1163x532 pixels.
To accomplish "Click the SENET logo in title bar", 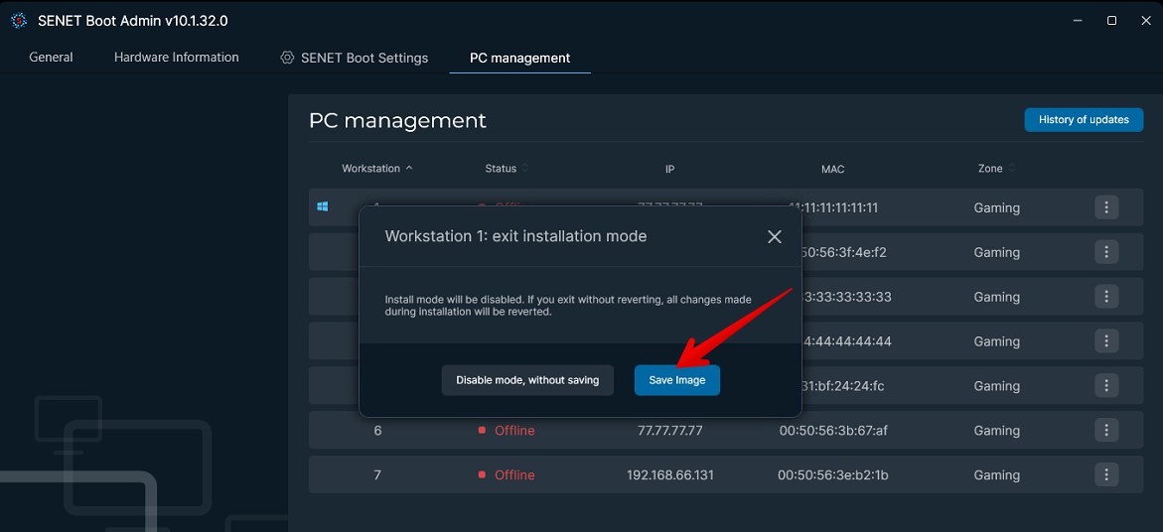I will coord(18,20).
